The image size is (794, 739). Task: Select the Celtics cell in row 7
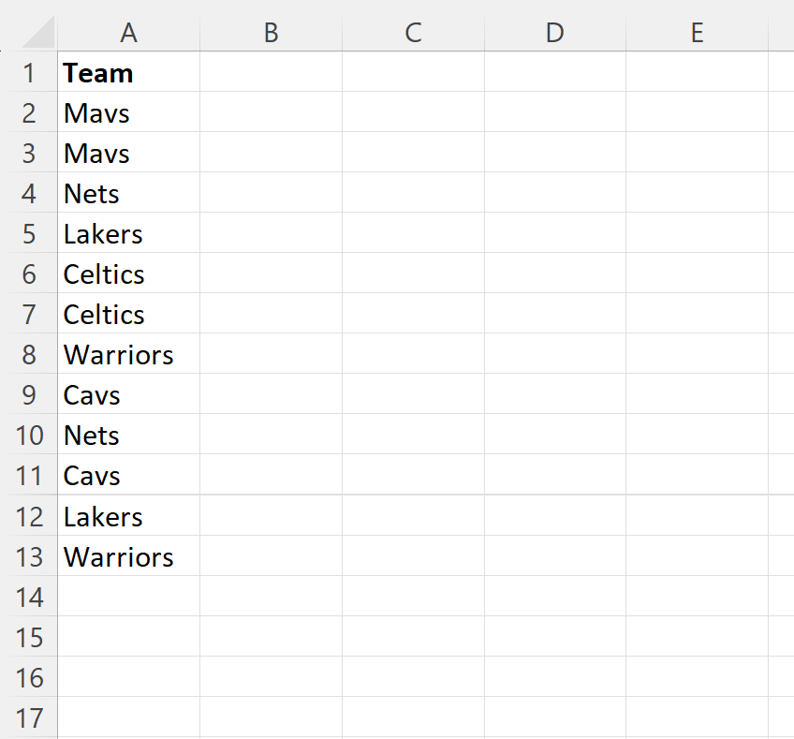(128, 314)
